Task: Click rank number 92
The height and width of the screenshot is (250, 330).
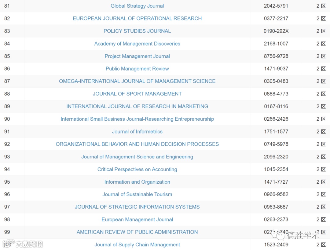Action: [7, 144]
